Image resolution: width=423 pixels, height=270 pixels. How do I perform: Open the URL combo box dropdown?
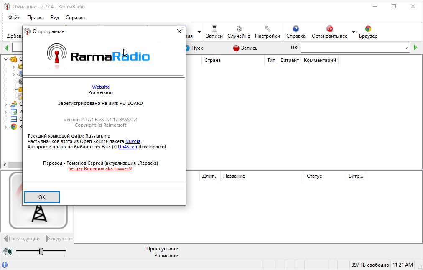[406, 48]
